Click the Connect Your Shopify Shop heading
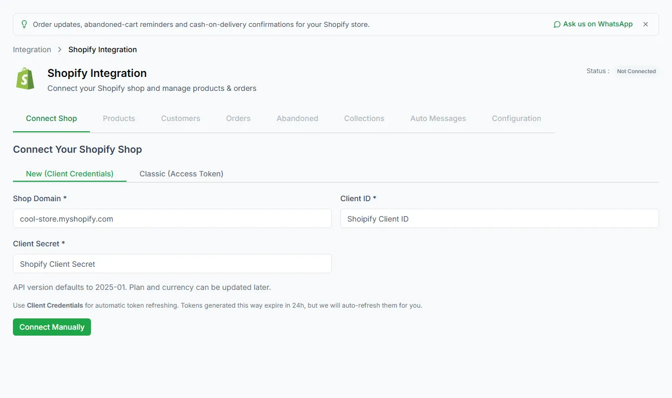 [x=78, y=150]
